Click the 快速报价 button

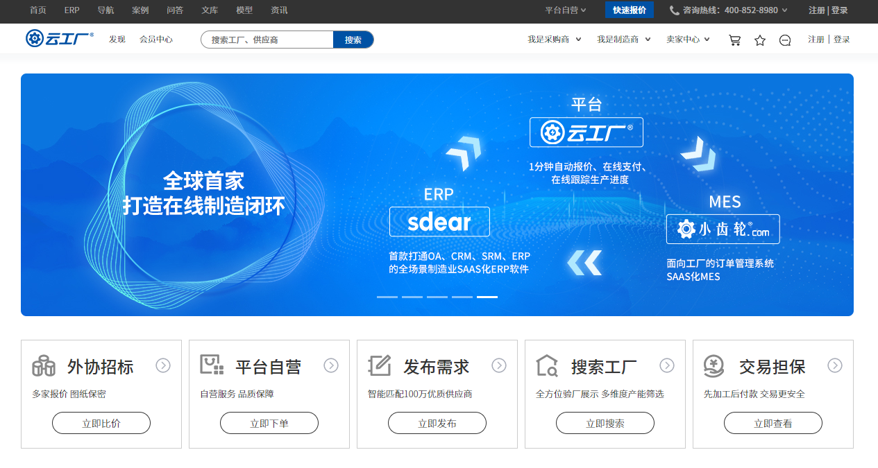[x=630, y=10]
